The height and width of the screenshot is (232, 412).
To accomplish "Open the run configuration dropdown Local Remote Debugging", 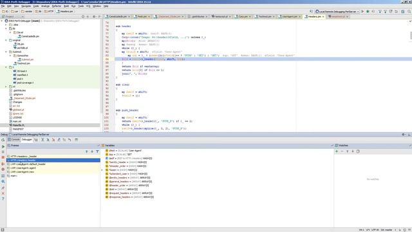I will pos(337,12).
